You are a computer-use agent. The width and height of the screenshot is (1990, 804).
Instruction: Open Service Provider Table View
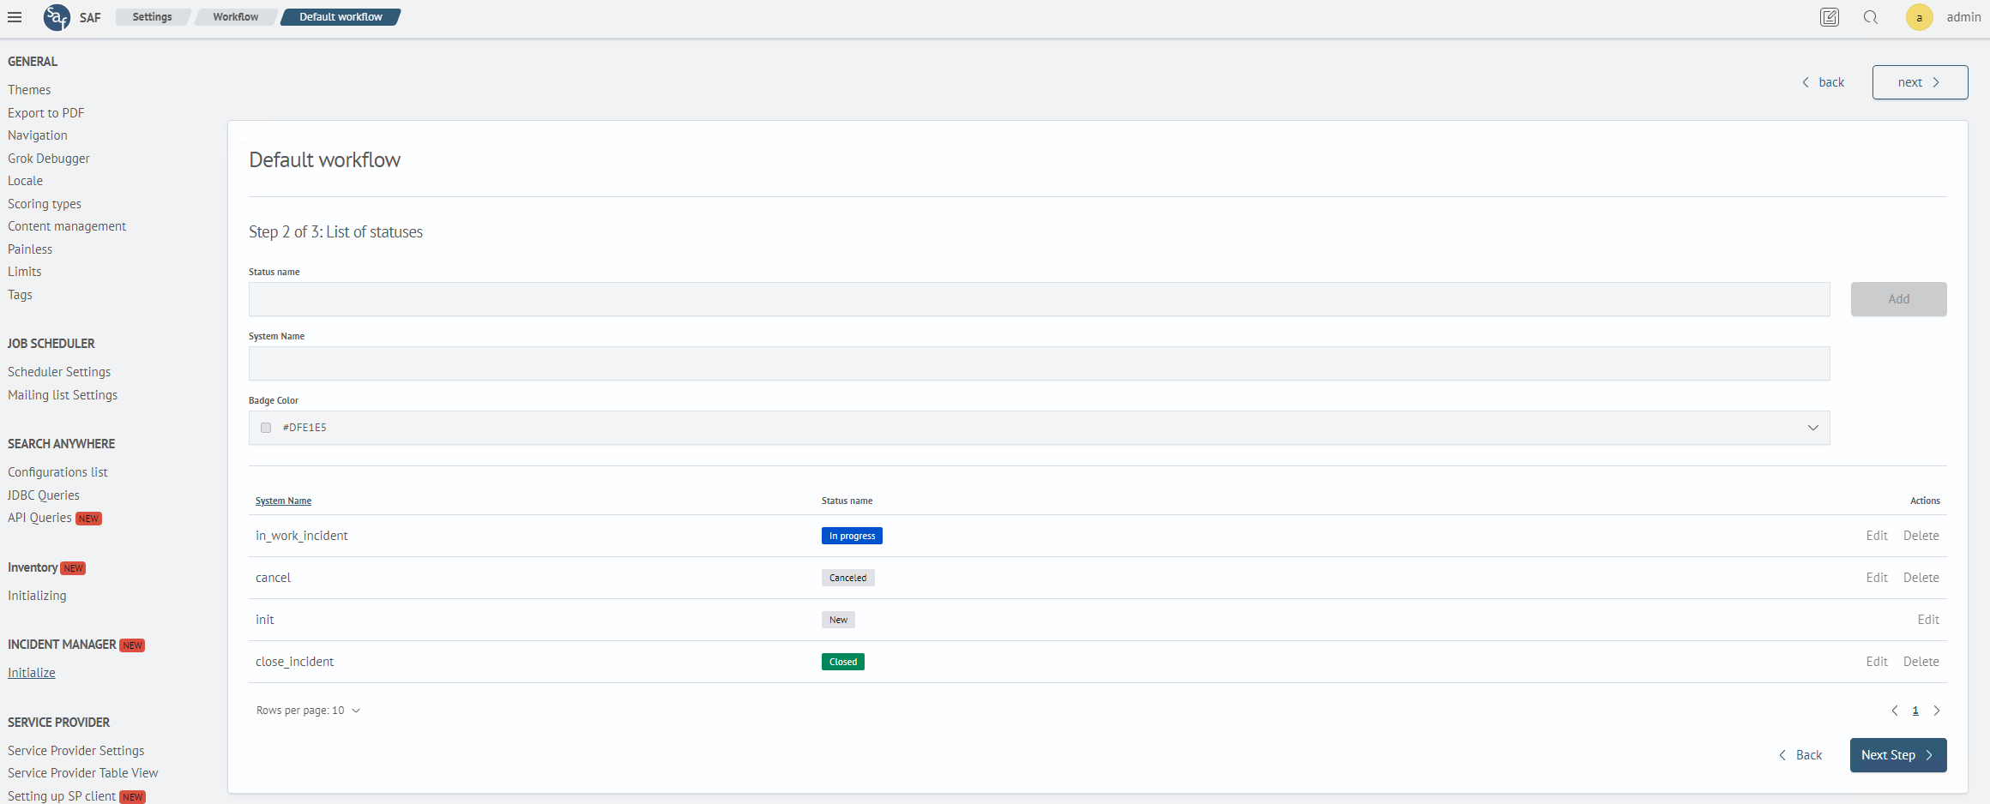coord(83,773)
